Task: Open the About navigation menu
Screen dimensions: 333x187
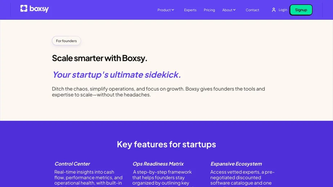Action: click(227, 10)
